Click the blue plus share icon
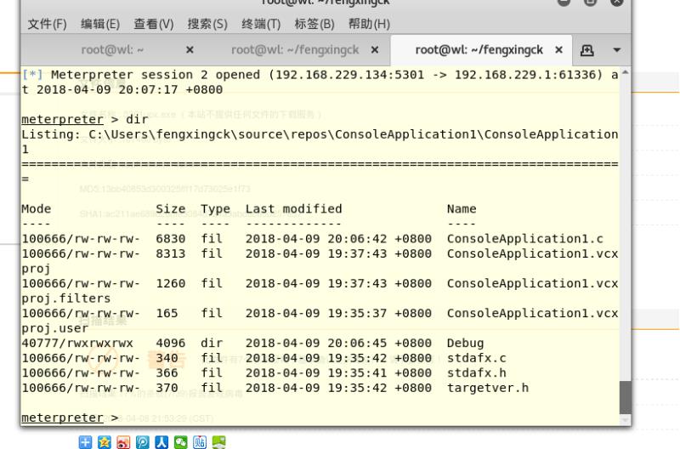 click(86, 442)
